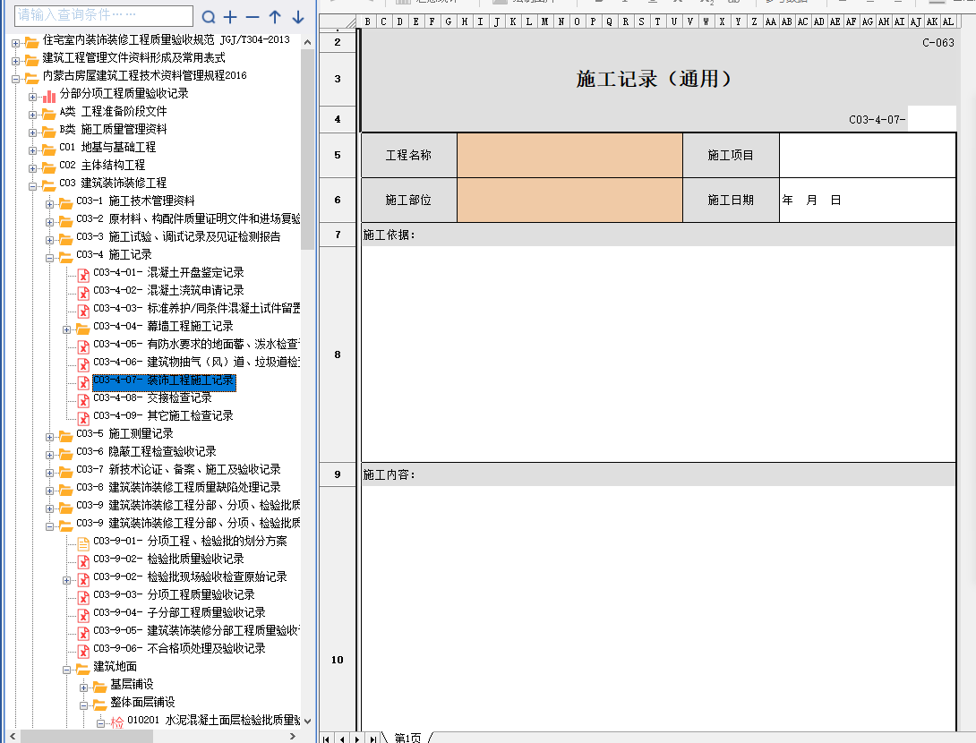Select column header K

click(x=512, y=21)
